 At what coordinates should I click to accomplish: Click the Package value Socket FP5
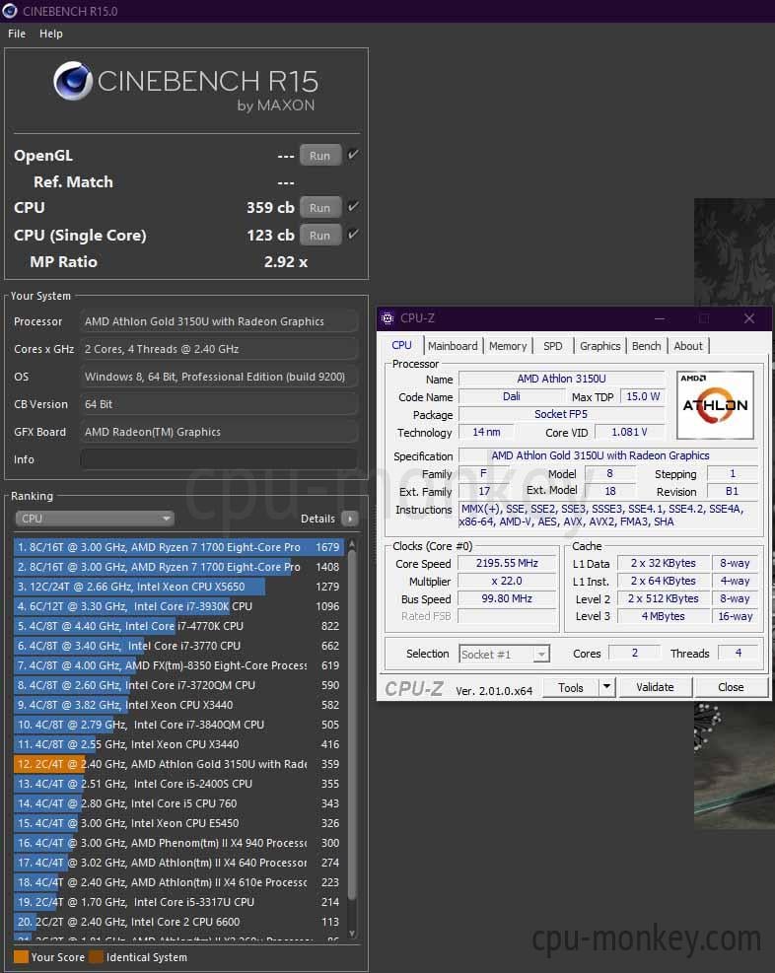point(561,414)
